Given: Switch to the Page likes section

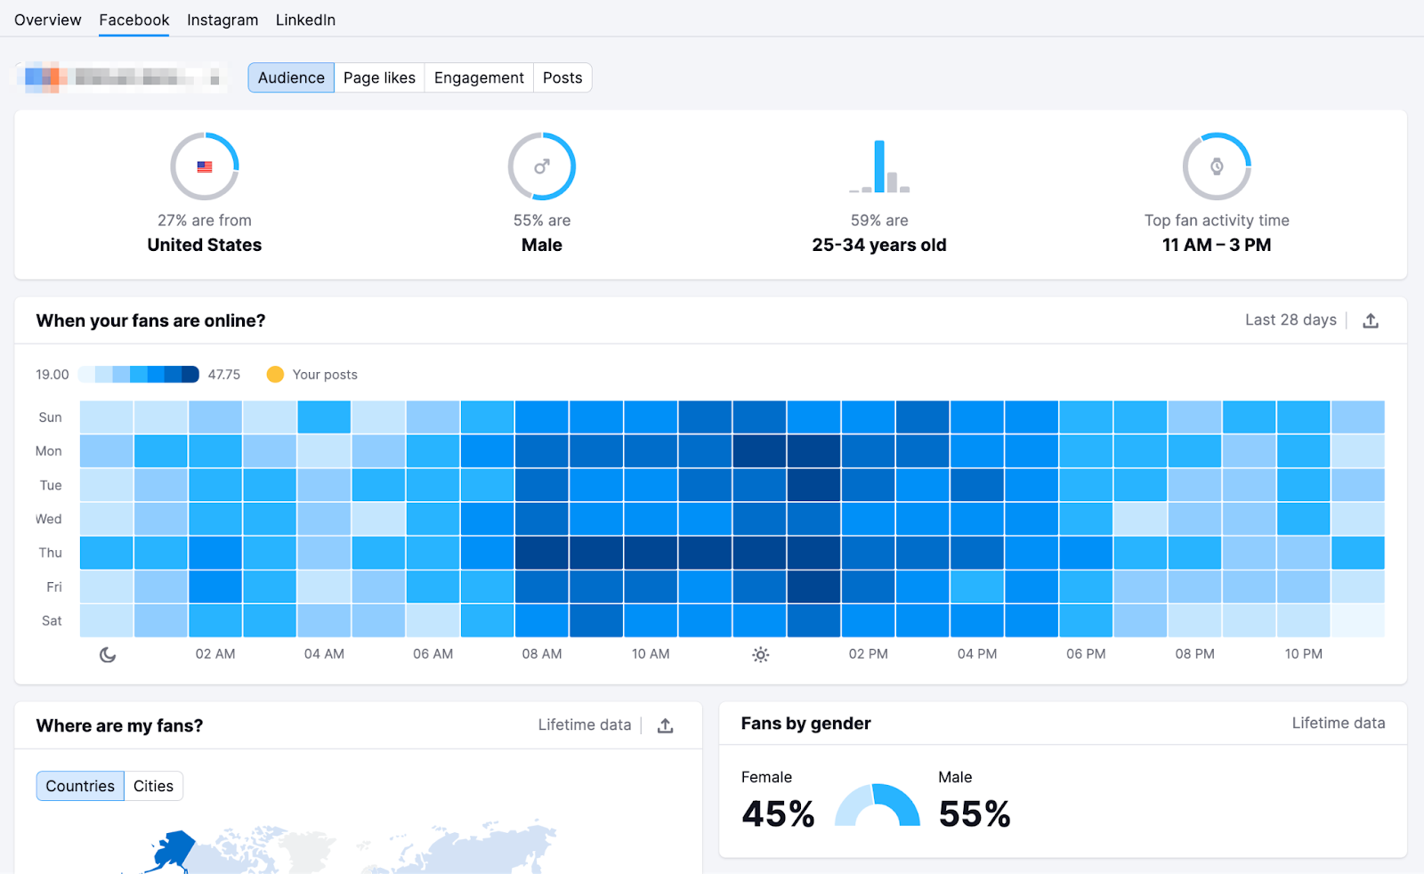Looking at the screenshot, I should pyautogui.click(x=379, y=77).
